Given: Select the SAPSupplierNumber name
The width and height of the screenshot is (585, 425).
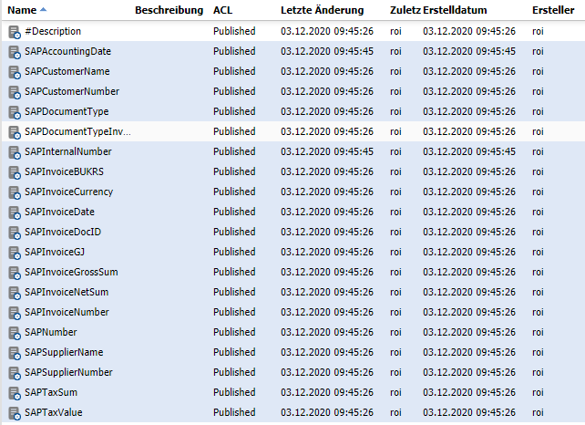Looking at the screenshot, I should [68, 372].
